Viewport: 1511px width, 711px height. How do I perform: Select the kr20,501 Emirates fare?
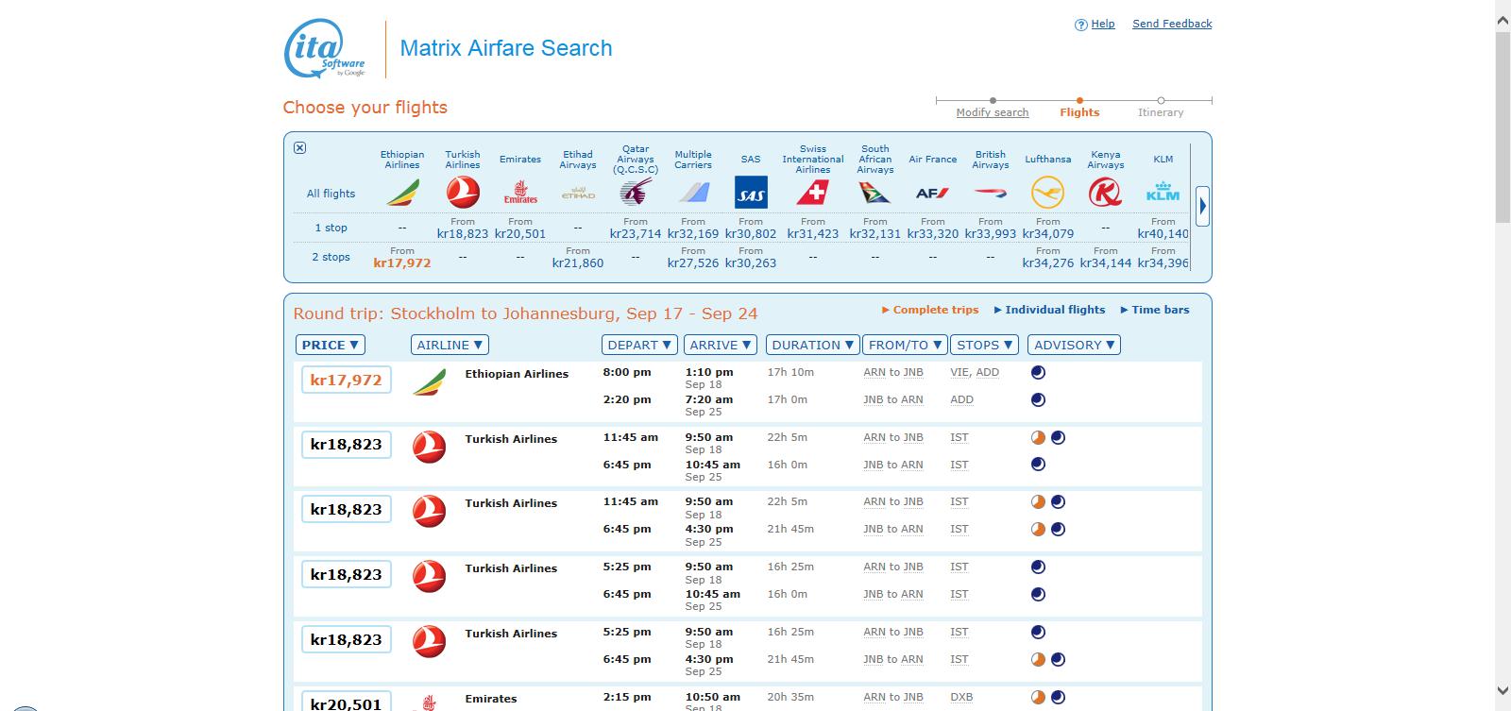[346, 703]
